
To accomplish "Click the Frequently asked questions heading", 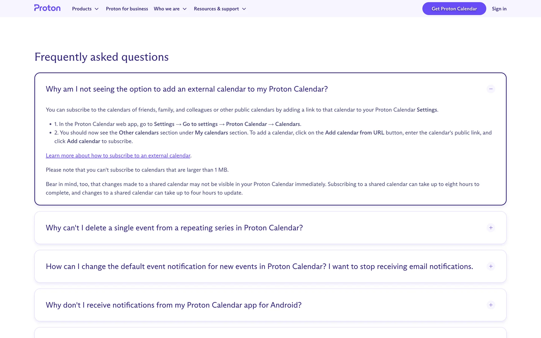I will (101, 57).
